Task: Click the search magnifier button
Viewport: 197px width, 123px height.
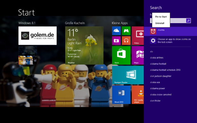Action: (x=188, y=21)
